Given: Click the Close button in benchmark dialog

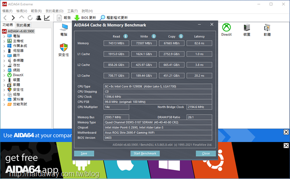Looking at the screenshot, I should pyautogui.click(x=206, y=153).
